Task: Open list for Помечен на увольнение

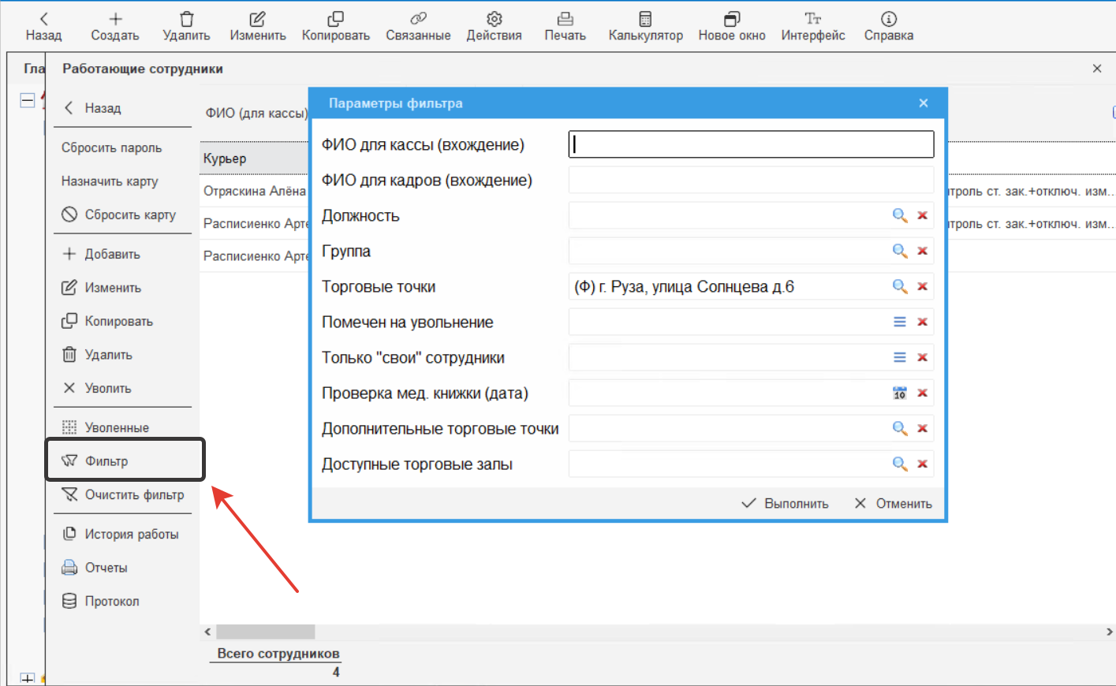Action: pyautogui.click(x=899, y=322)
